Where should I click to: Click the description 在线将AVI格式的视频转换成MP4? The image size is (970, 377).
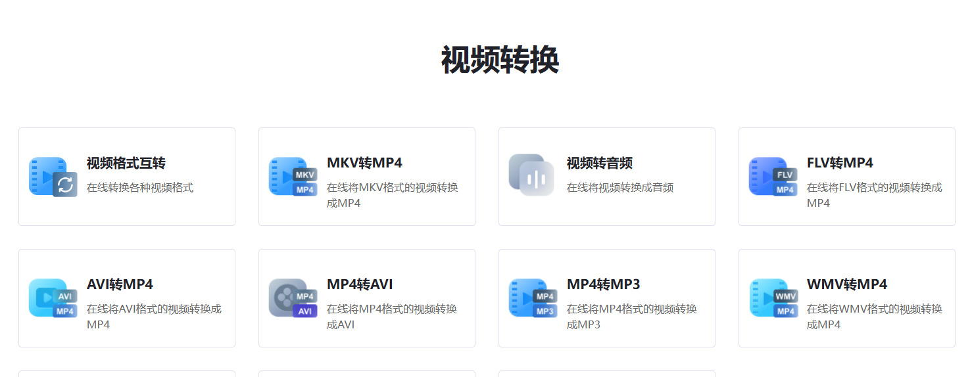tap(154, 317)
